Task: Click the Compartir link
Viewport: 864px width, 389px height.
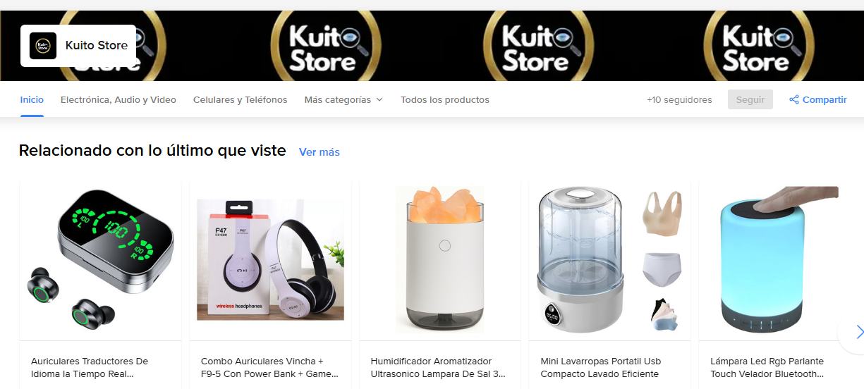Action: 825,99
